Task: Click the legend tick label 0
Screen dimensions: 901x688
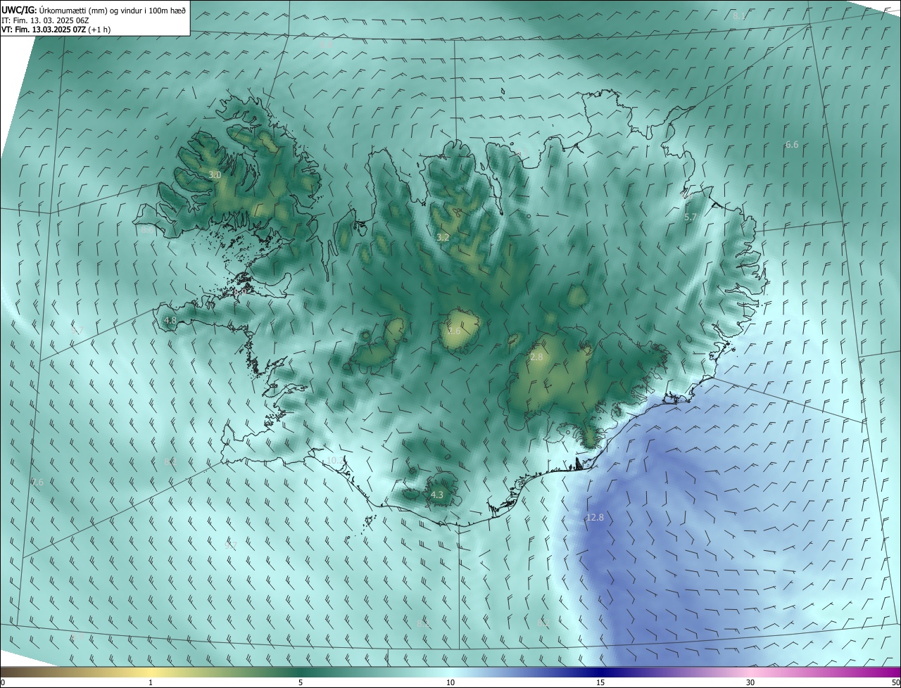Action: [3, 683]
